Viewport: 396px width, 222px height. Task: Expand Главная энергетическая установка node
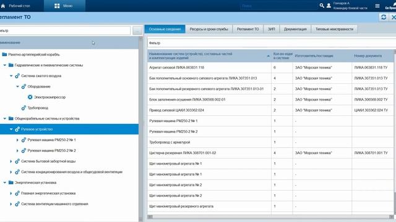11,193
